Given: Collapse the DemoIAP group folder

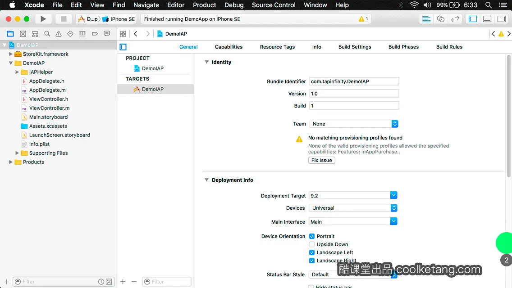Looking at the screenshot, I should coord(10,63).
